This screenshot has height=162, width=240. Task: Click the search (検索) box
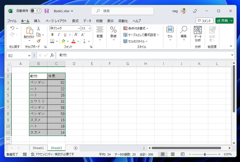122,11
